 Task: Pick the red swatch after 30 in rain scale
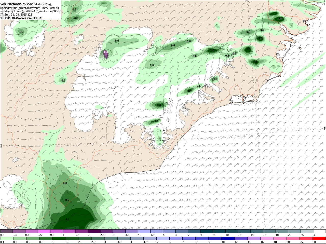tap(320, 238)
